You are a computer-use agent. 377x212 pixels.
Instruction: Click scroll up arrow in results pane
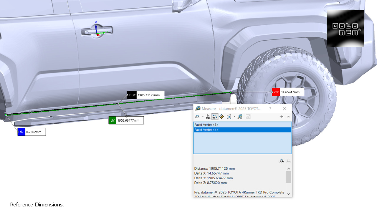[289, 168]
